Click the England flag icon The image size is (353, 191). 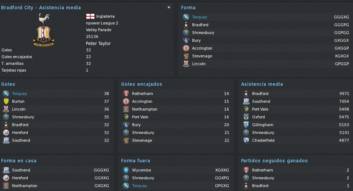pos(90,16)
